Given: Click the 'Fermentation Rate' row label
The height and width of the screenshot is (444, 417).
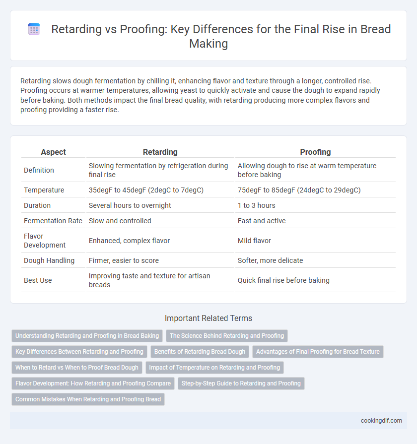Looking at the screenshot, I should tap(53, 221).
